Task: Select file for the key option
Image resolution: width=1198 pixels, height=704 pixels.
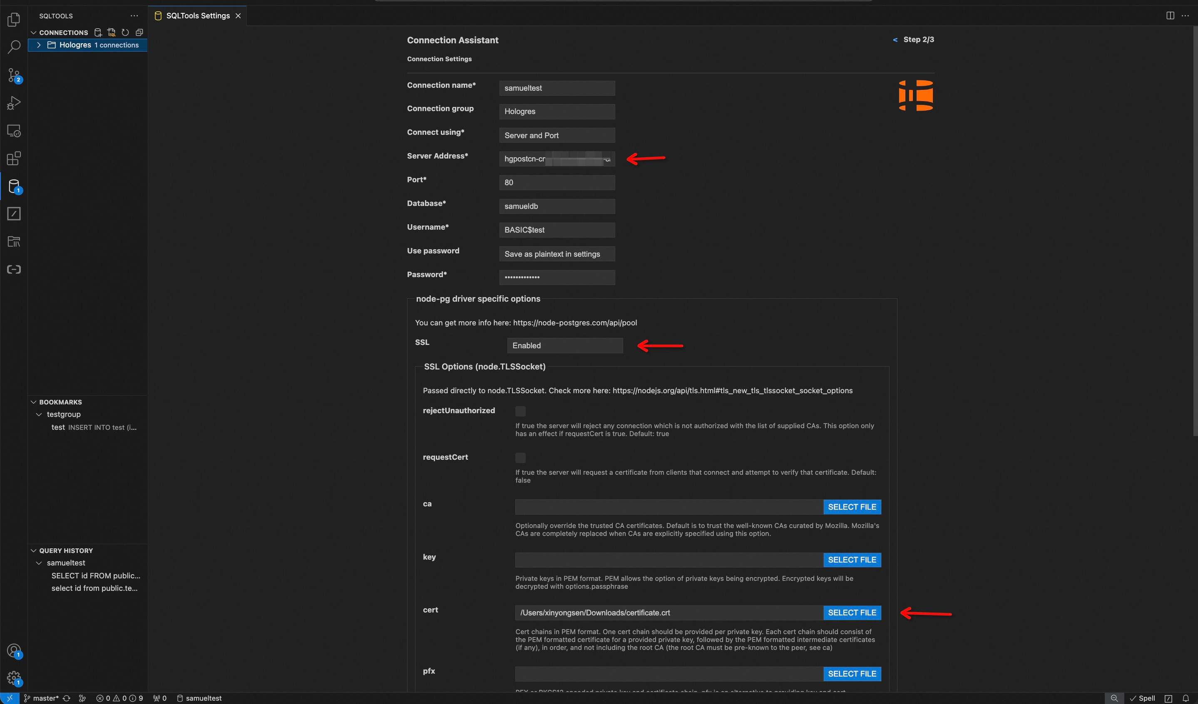Action: click(x=852, y=560)
